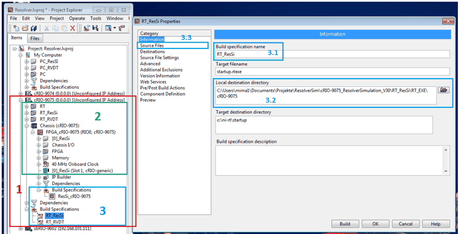Click the My Computer target icon
This screenshot has width=460, height=234.
click(28, 55)
